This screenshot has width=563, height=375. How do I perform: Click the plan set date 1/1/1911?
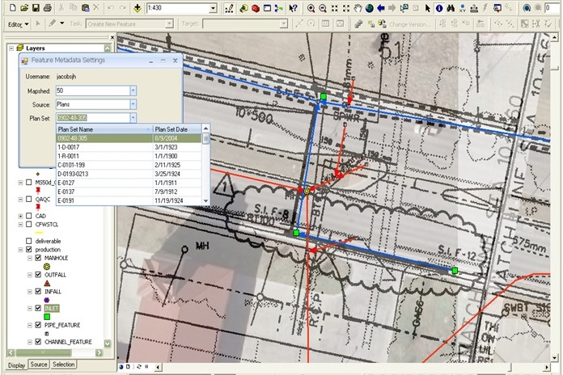[x=166, y=183]
